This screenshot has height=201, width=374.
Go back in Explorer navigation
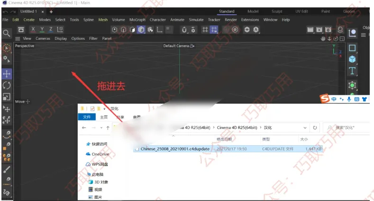point(84,128)
